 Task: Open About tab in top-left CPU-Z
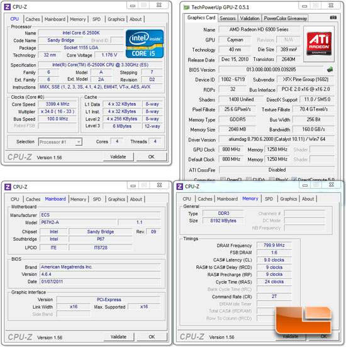[135, 19]
